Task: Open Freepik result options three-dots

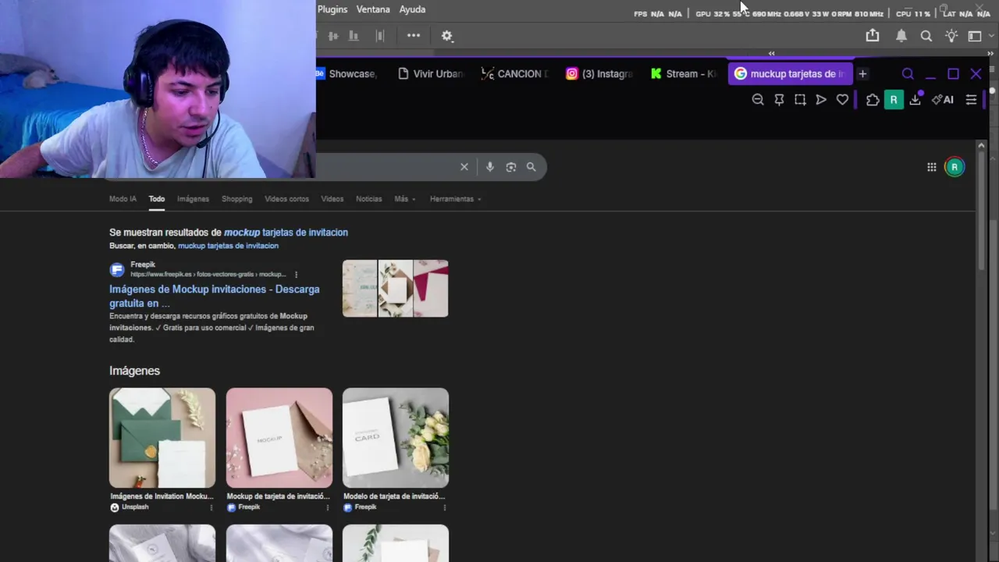Action: click(296, 275)
